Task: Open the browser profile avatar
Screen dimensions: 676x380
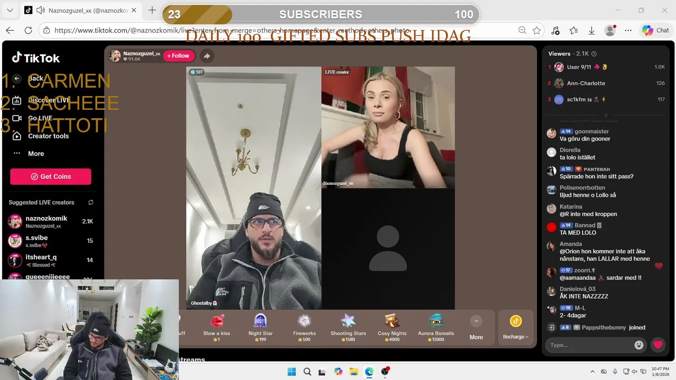Action: [610, 31]
